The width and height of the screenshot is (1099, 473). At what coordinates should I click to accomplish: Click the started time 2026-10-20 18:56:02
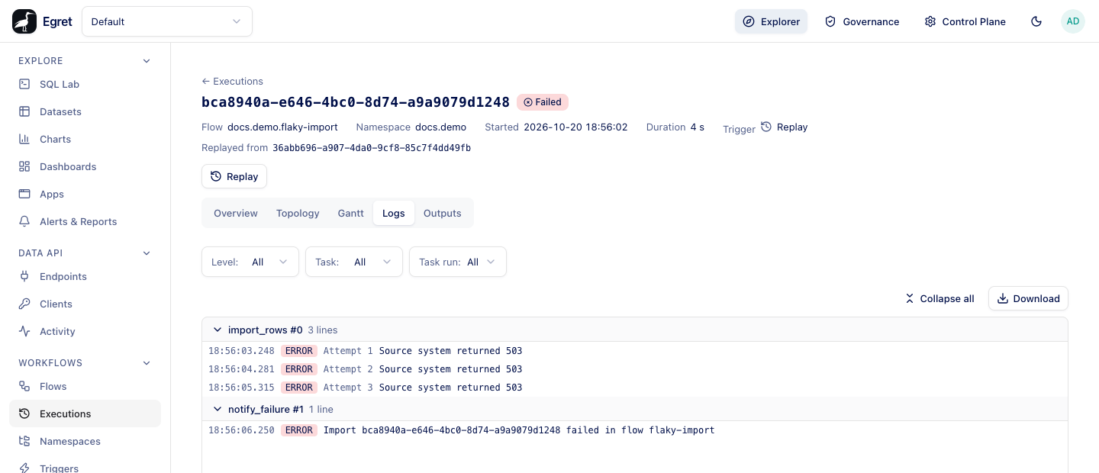point(575,127)
